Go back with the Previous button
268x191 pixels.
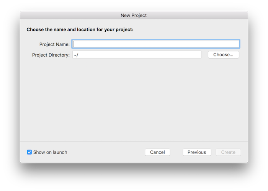pos(197,152)
